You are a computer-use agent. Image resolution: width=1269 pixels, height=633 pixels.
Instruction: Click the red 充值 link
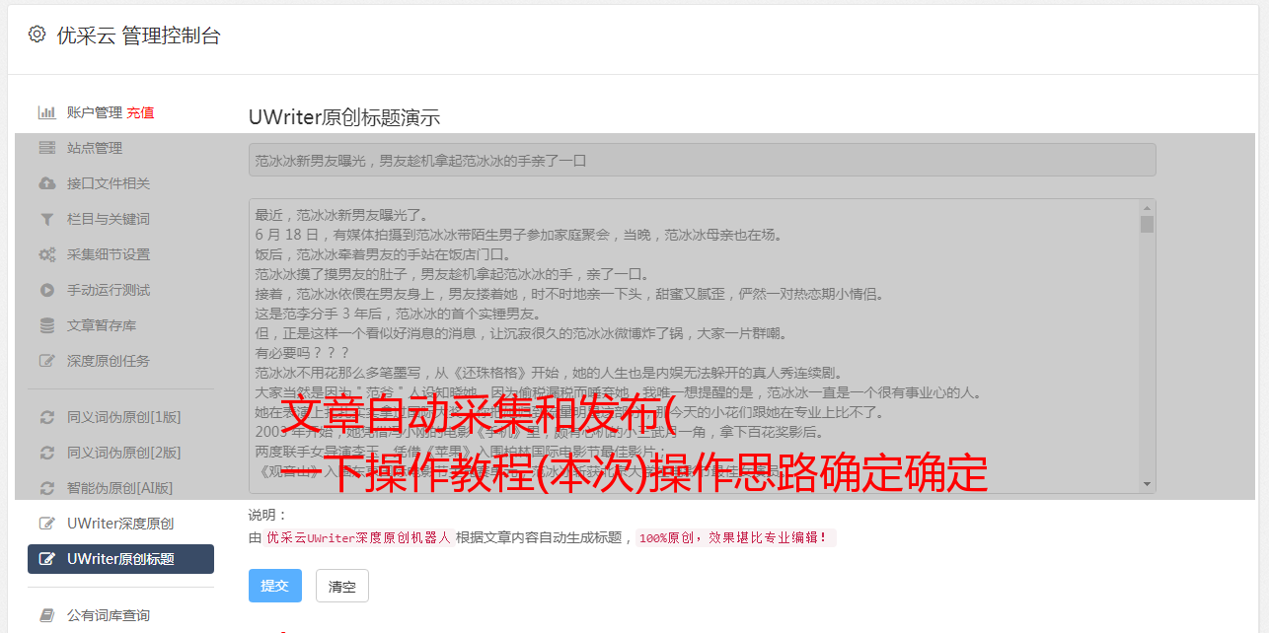pos(140,112)
